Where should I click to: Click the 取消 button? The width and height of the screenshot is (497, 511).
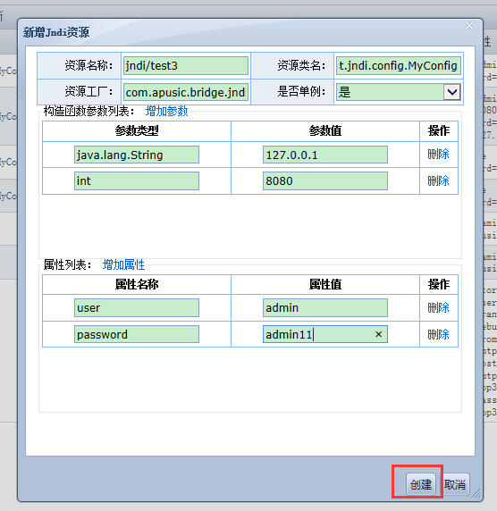coord(455,484)
